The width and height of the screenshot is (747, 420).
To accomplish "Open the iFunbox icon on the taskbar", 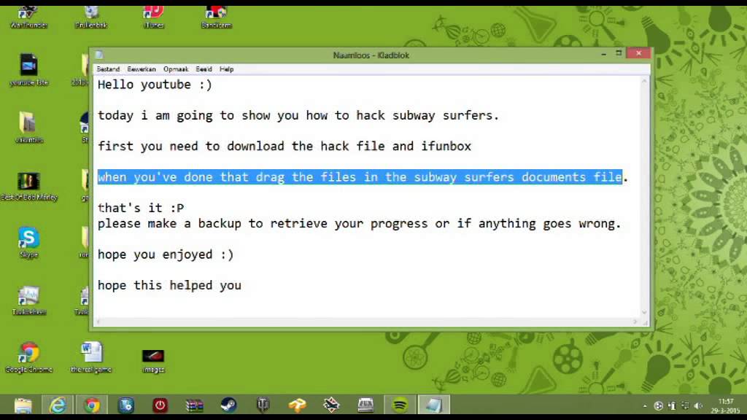I will point(365,405).
